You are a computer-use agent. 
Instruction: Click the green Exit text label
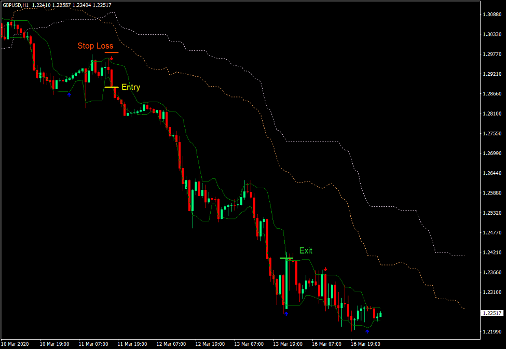[x=306, y=250]
